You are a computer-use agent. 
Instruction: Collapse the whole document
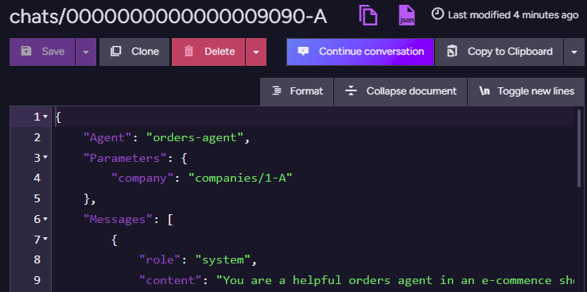click(400, 91)
